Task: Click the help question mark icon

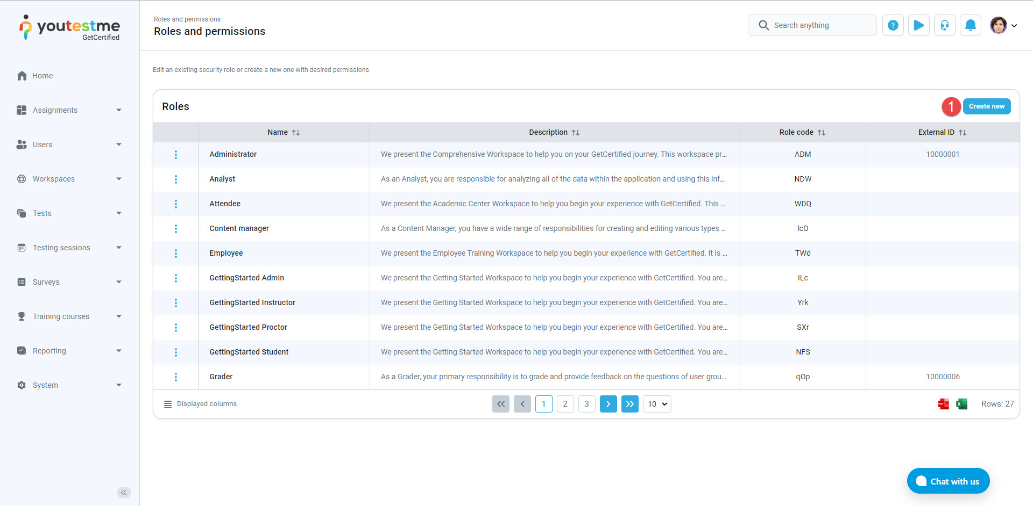Action: (x=893, y=25)
